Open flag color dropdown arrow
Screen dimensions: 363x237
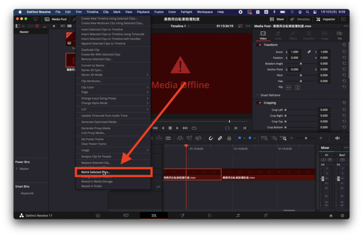coord(244,138)
